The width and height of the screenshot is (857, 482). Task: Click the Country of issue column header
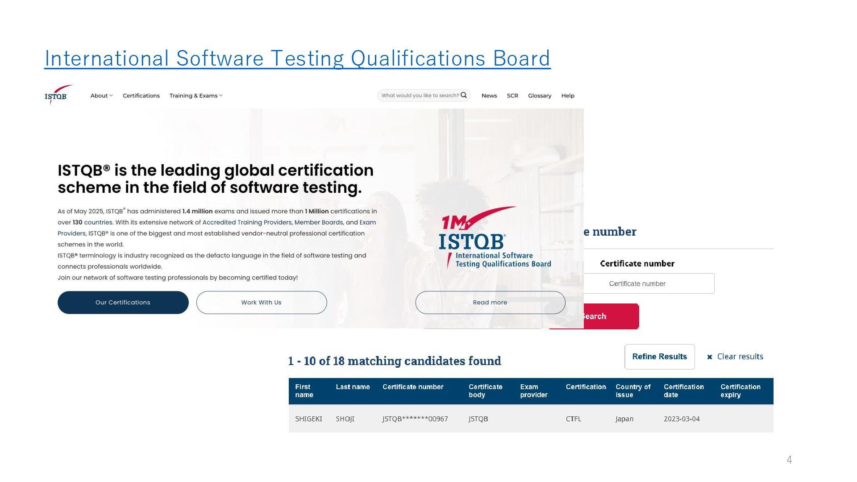pyautogui.click(x=633, y=391)
